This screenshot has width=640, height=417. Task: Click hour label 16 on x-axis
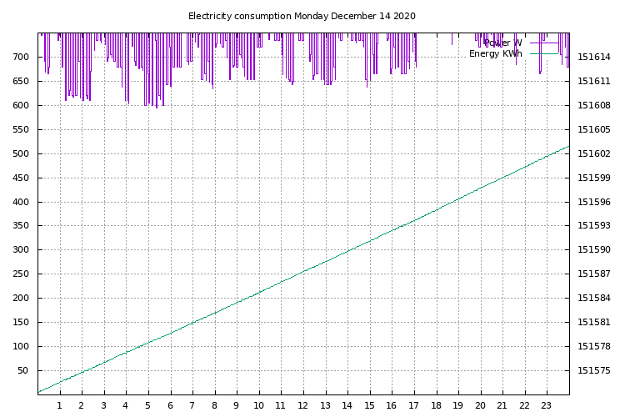392,405
